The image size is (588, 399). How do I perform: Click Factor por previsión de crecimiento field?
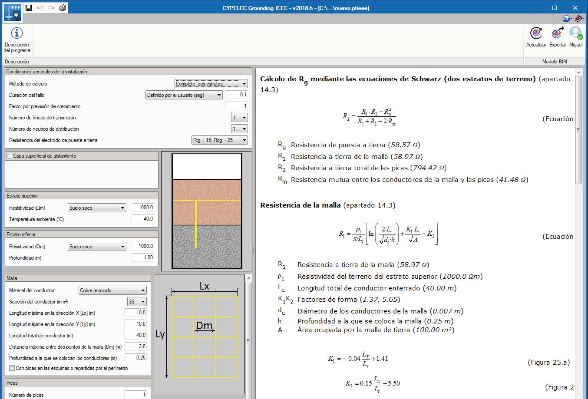coord(237,106)
